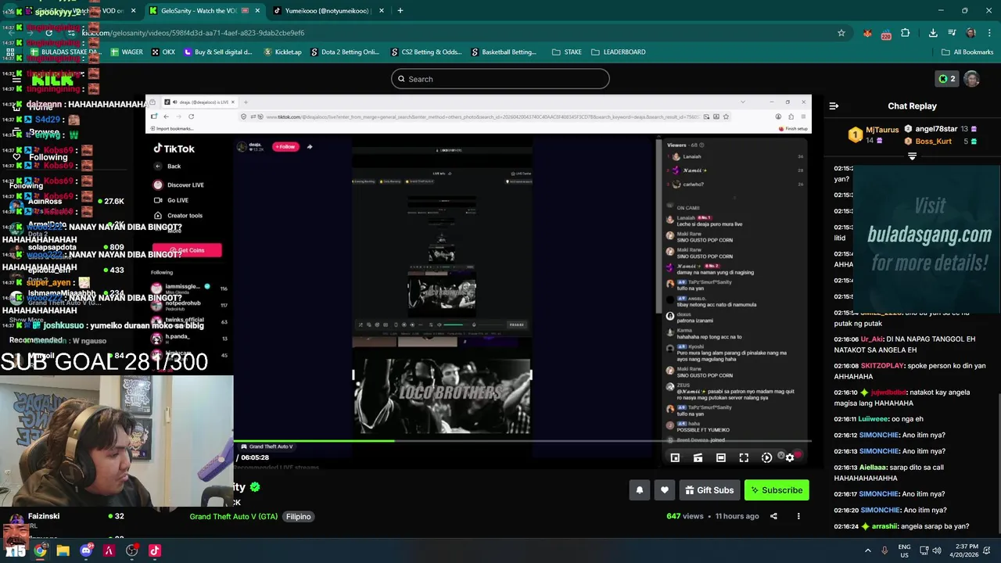Click Get Coins on TikTok sidebar

(187, 250)
